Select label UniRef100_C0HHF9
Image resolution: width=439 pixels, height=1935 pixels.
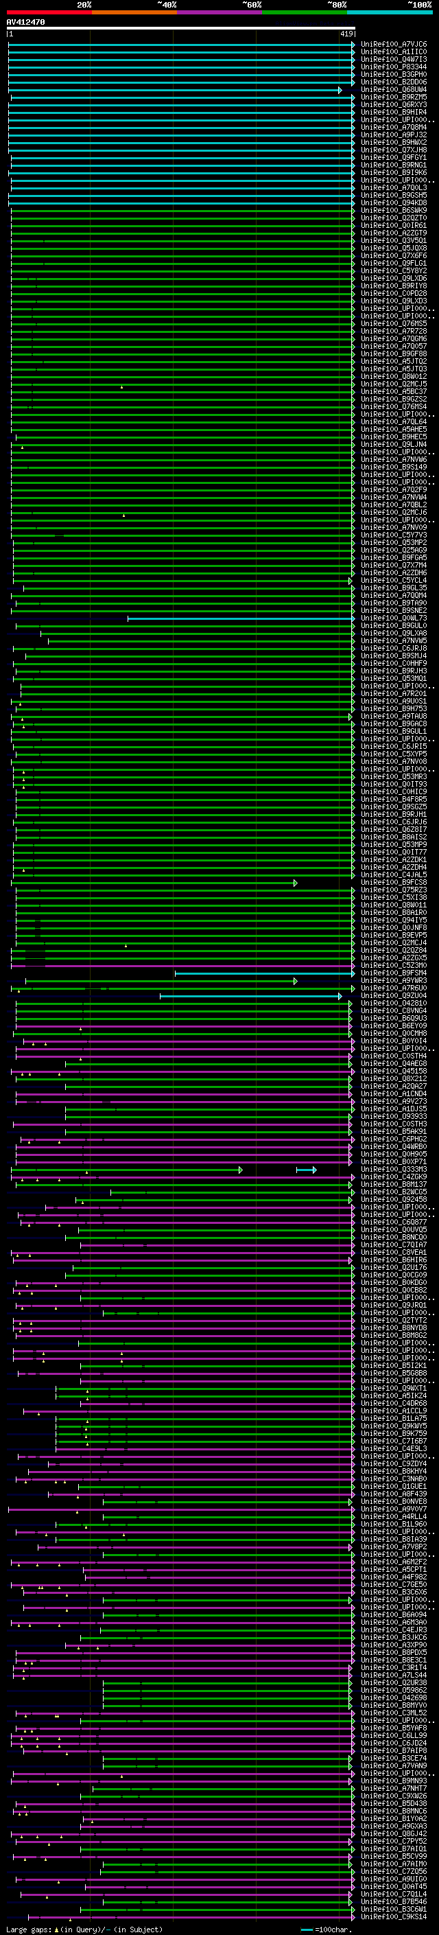[394, 663]
